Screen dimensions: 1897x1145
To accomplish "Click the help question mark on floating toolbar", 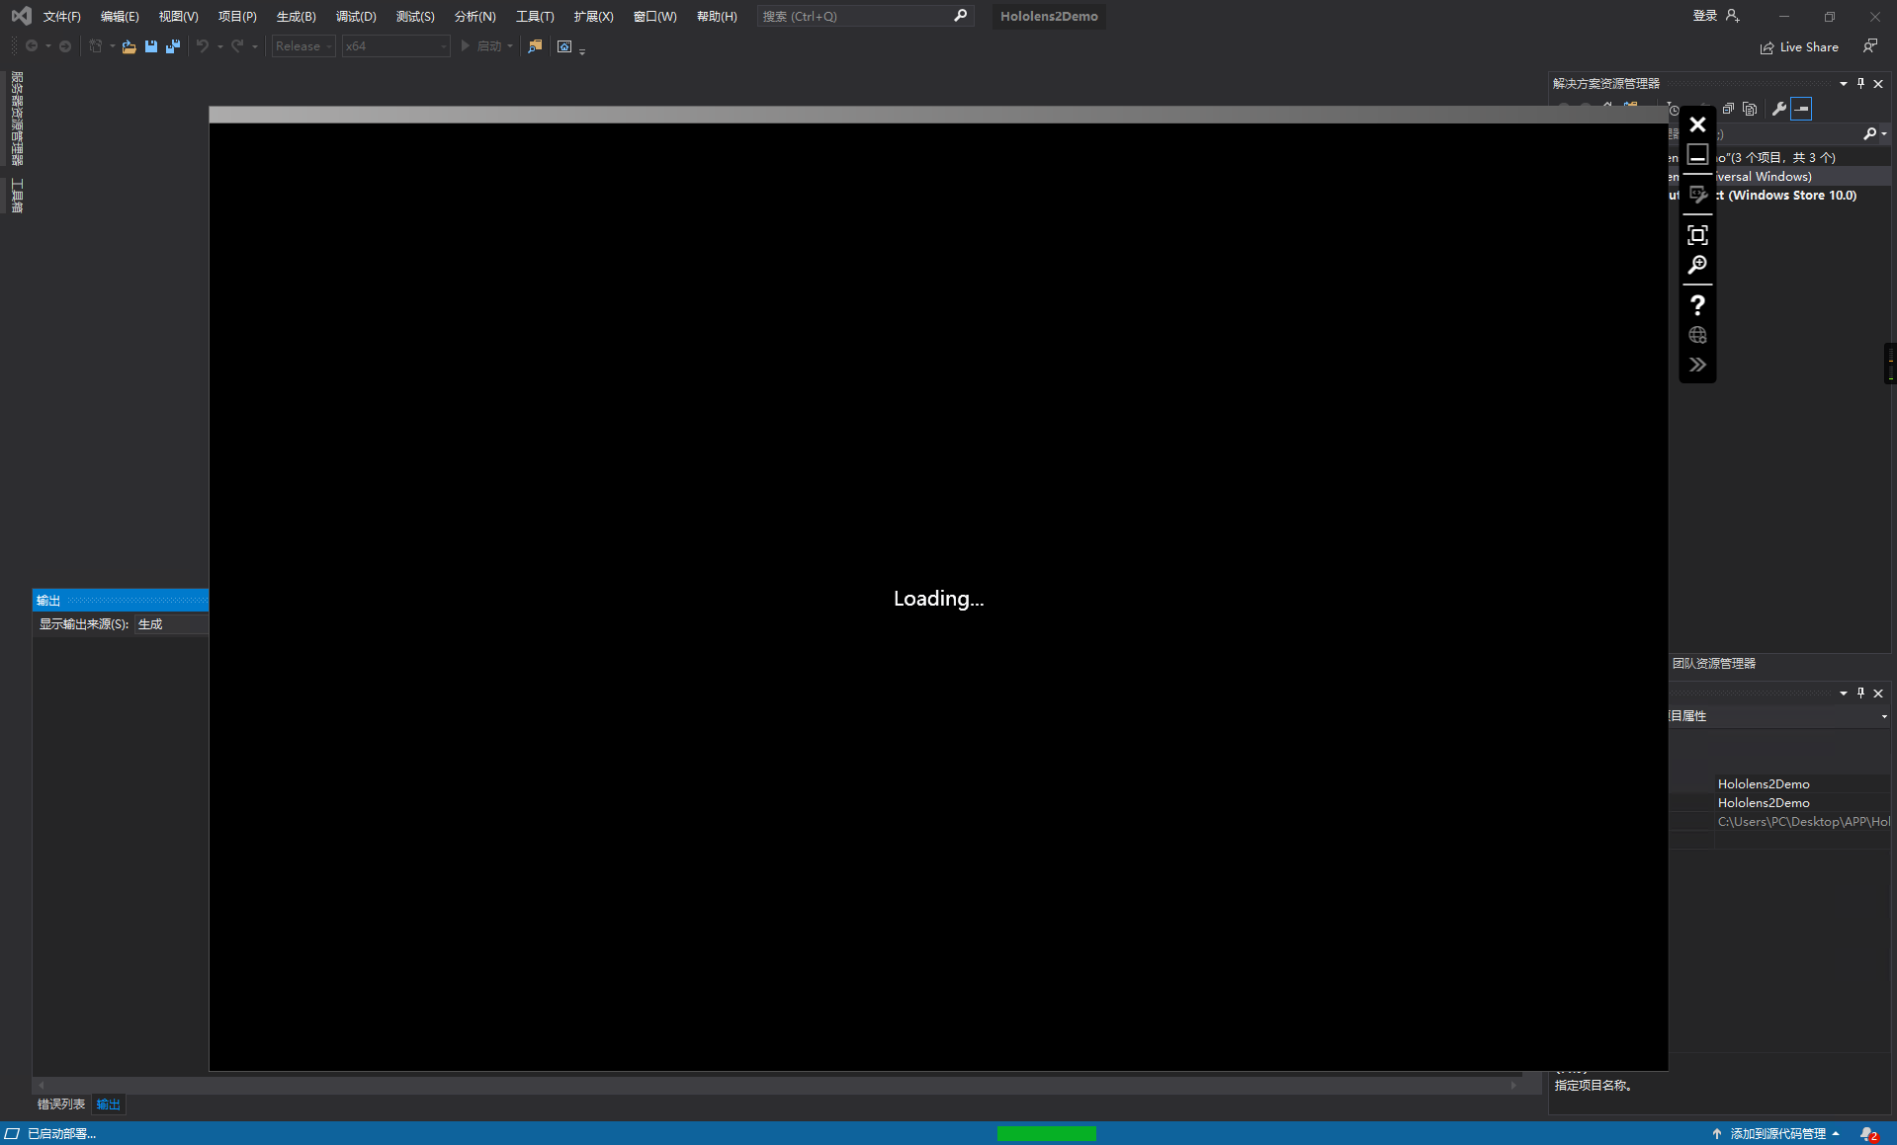I will point(1697,305).
